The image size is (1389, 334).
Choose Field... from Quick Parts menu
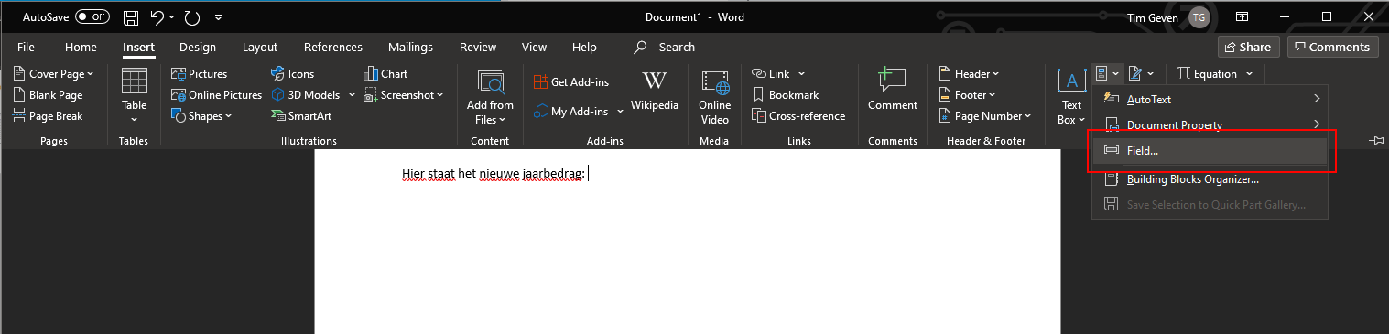point(1210,151)
